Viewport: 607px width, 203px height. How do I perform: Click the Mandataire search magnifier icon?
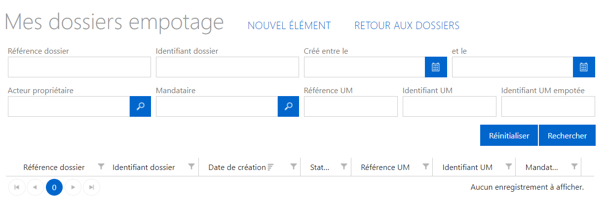[x=288, y=106]
